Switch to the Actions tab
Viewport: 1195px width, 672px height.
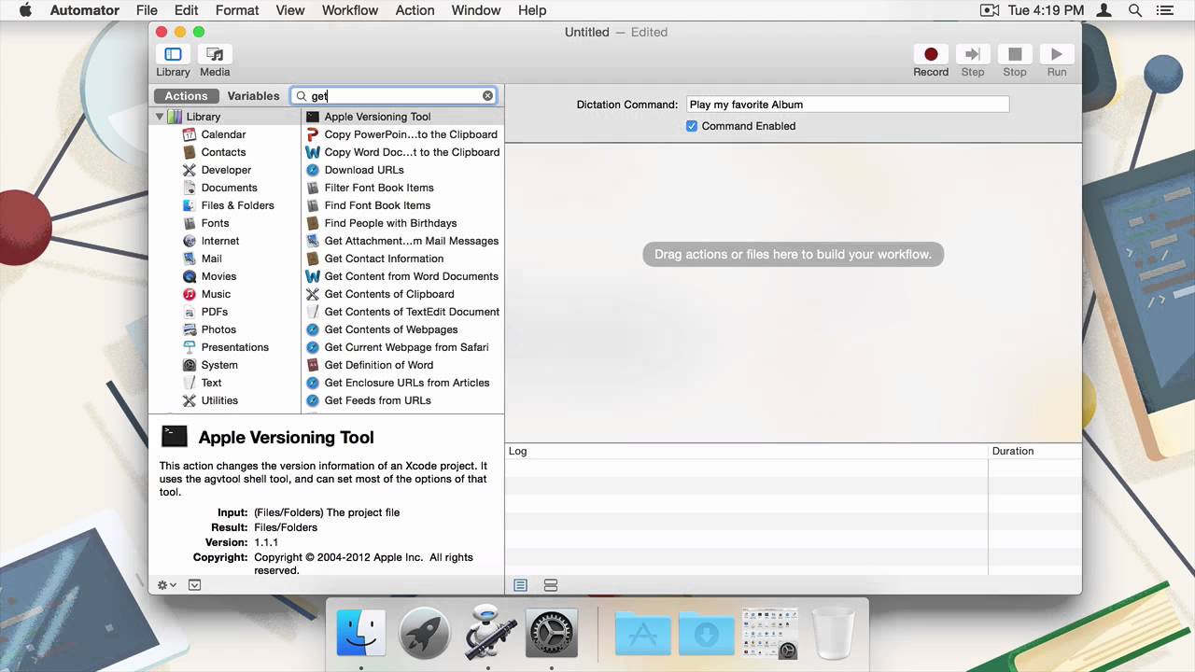[186, 96]
